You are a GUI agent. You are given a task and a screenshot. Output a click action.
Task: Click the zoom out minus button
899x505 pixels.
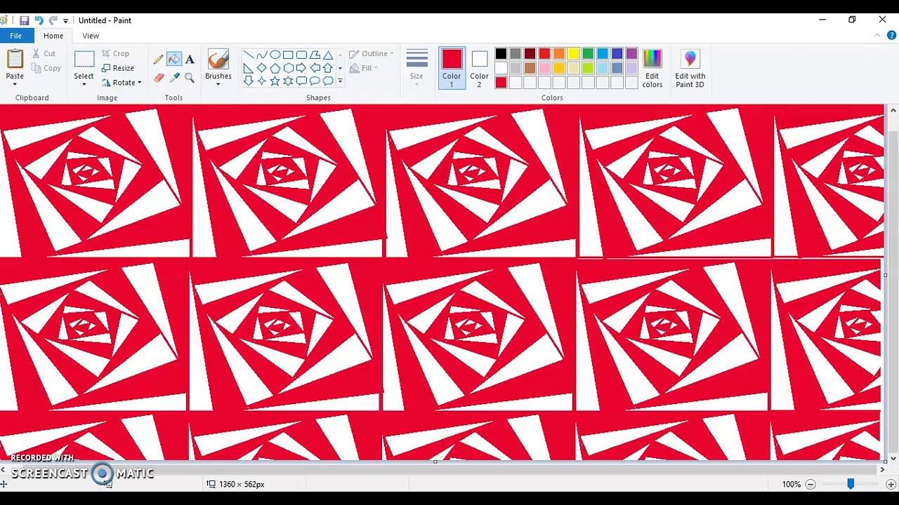[x=810, y=484]
